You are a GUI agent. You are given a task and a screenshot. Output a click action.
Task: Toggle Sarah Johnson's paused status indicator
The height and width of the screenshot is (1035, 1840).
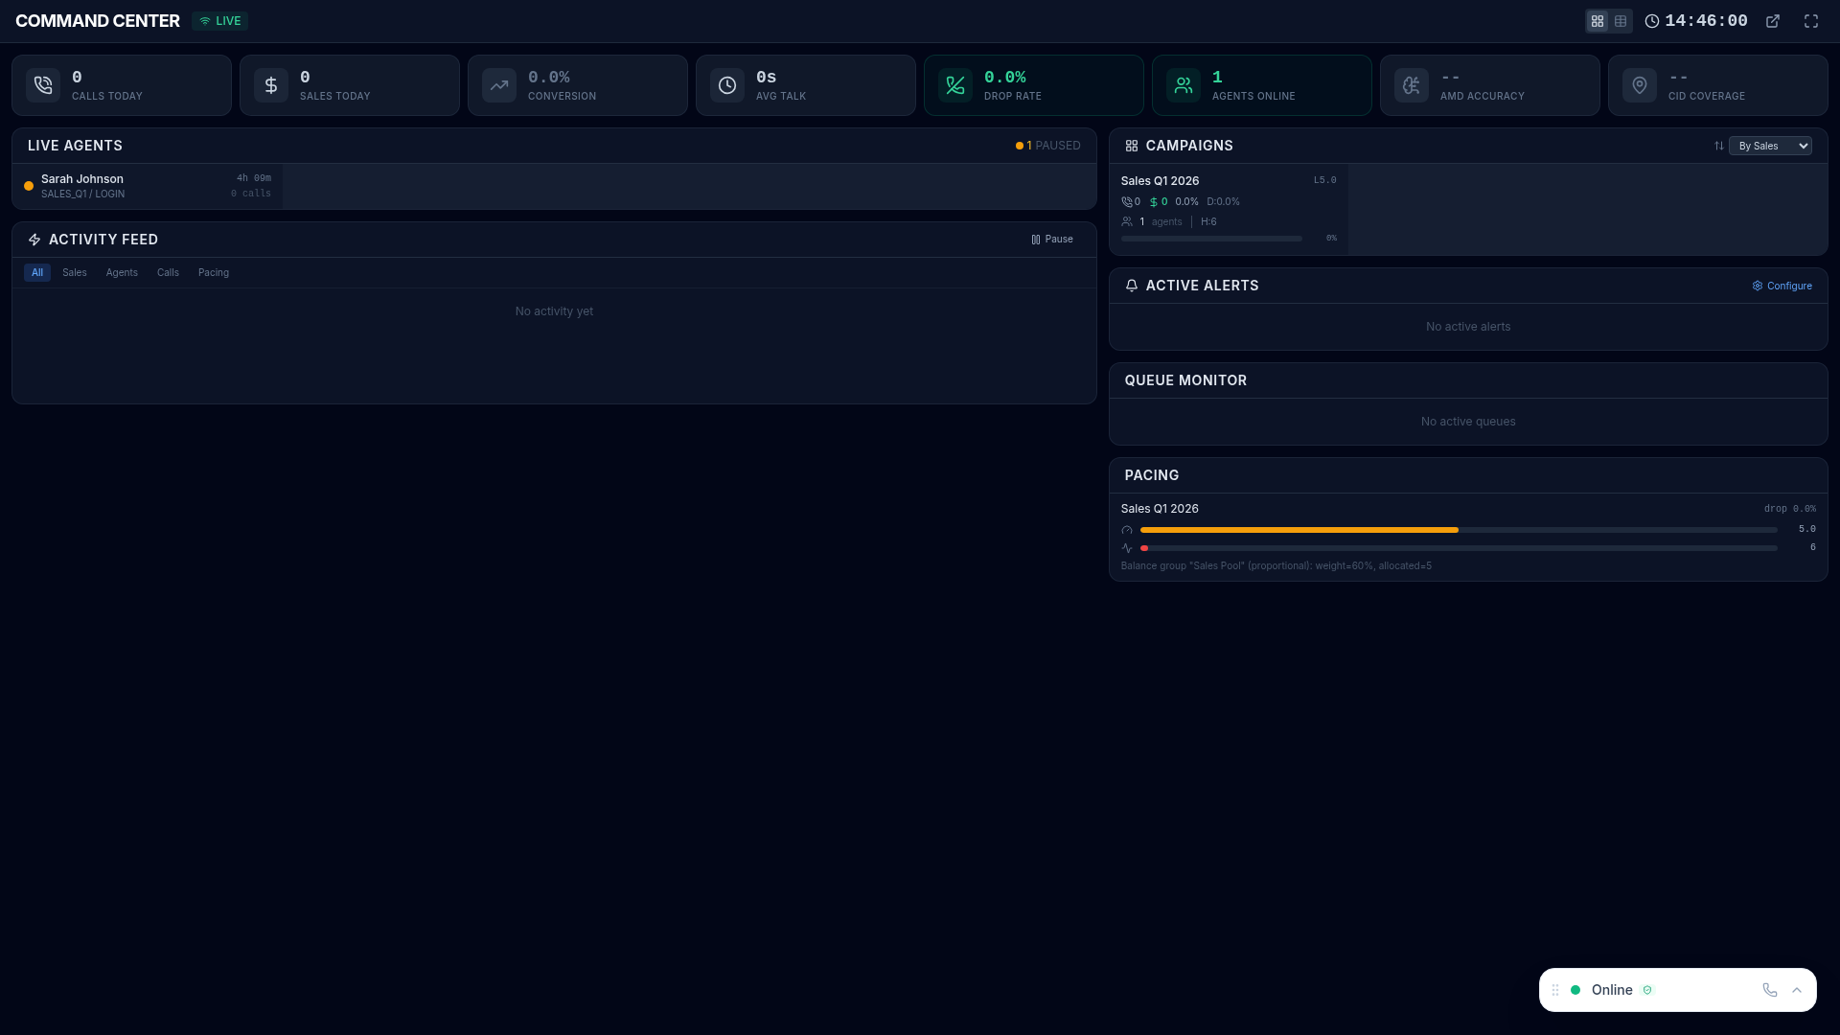pos(29,186)
